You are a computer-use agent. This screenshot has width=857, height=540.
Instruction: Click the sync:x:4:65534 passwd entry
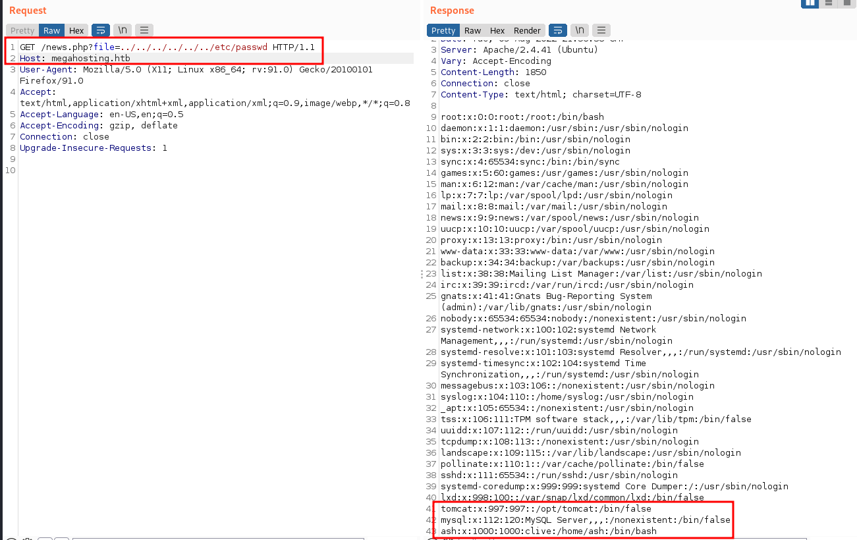click(x=530, y=162)
